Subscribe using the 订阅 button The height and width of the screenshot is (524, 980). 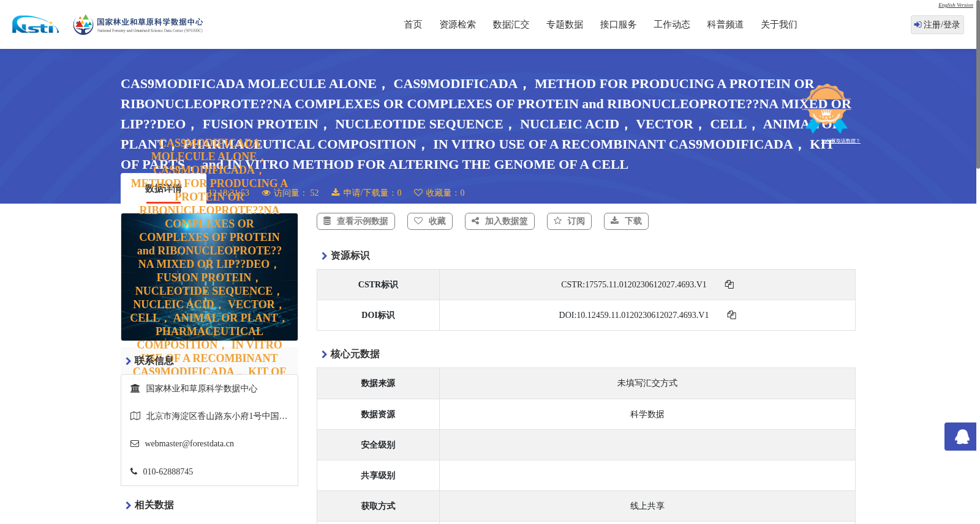[x=569, y=221]
